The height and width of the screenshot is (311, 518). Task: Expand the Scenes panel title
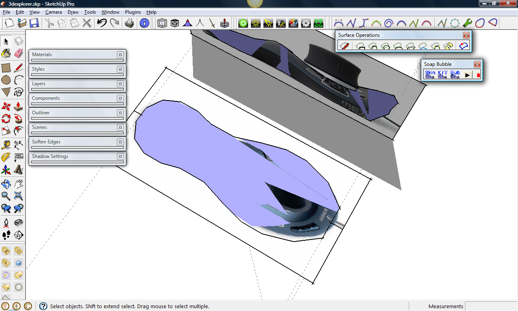[40, 127]
